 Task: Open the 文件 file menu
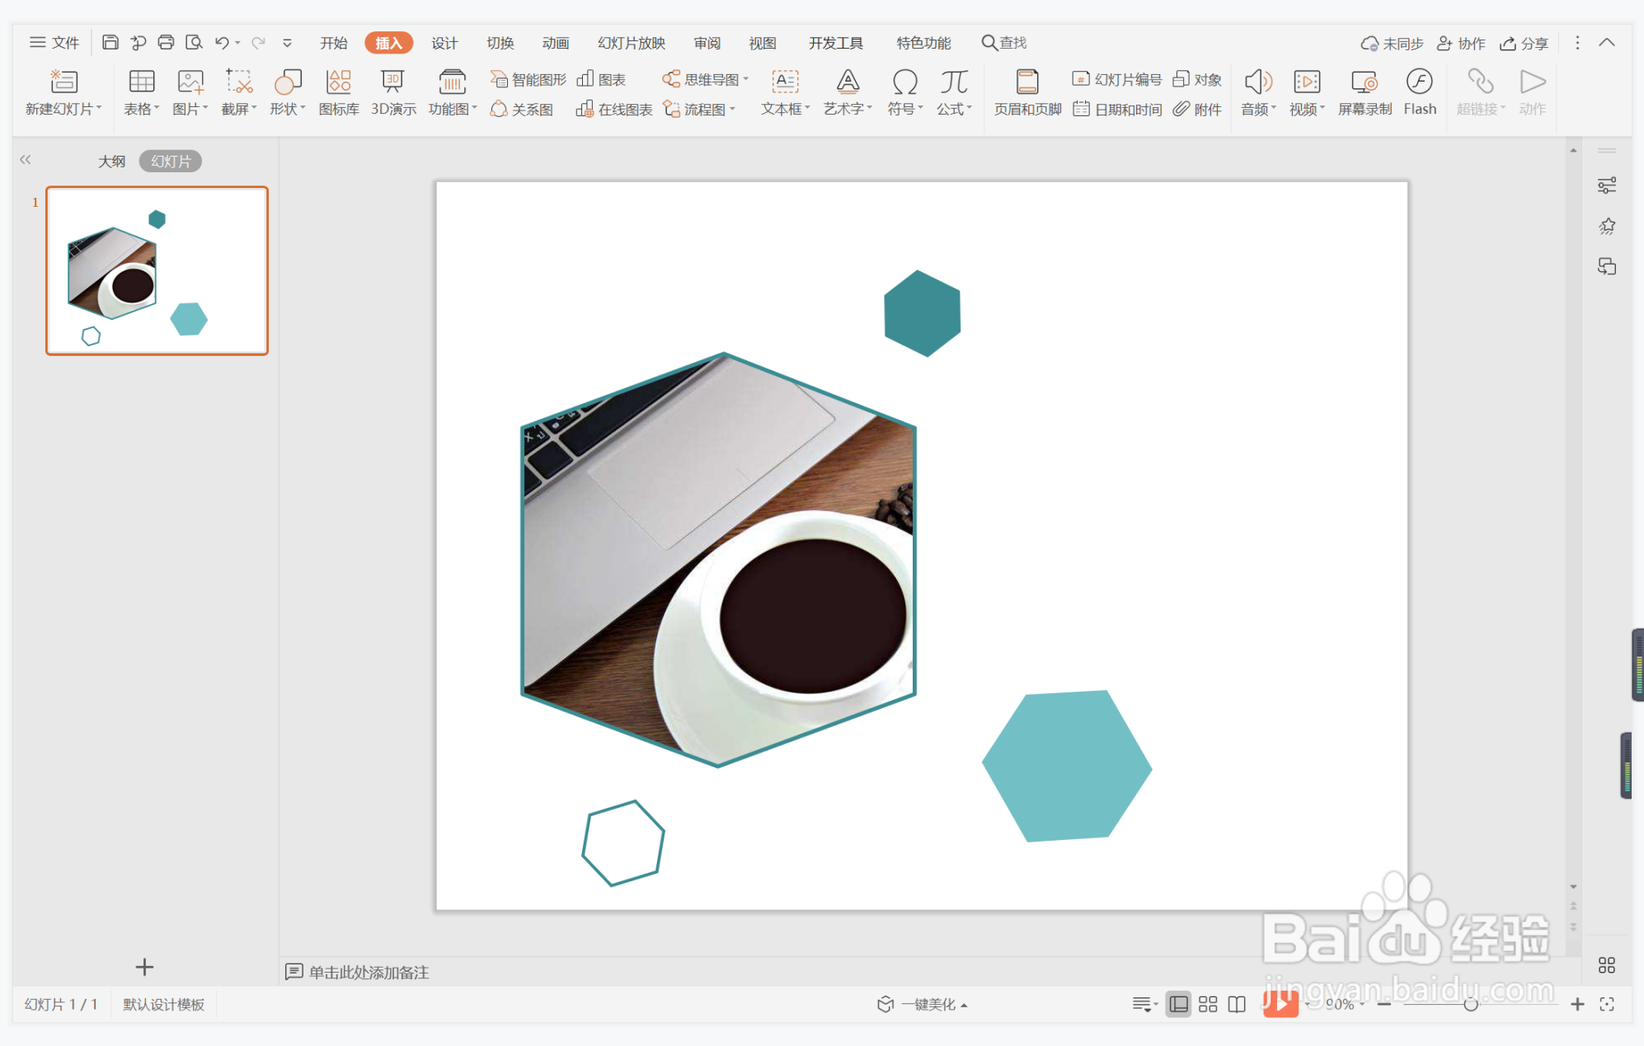[54, 42]
